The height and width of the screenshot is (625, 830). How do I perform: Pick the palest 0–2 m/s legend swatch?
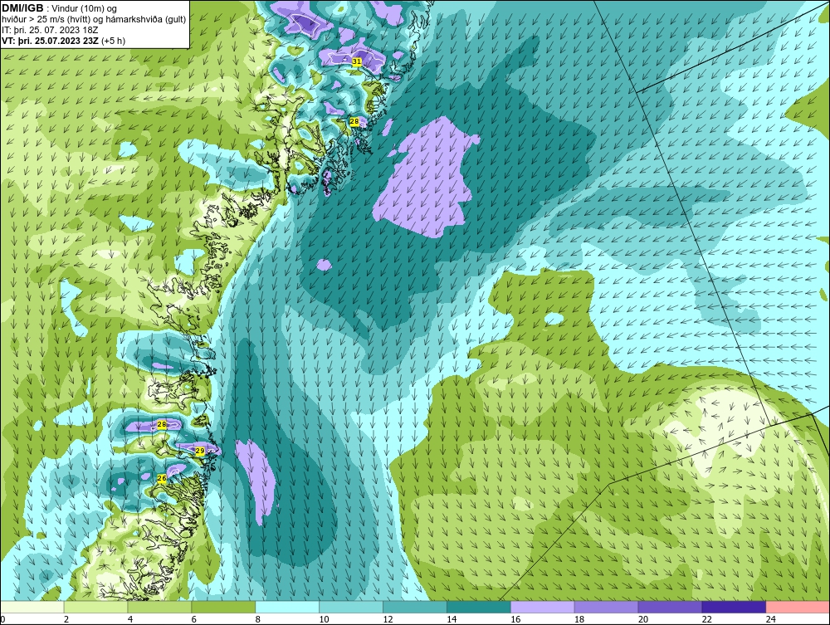(32, 607)
